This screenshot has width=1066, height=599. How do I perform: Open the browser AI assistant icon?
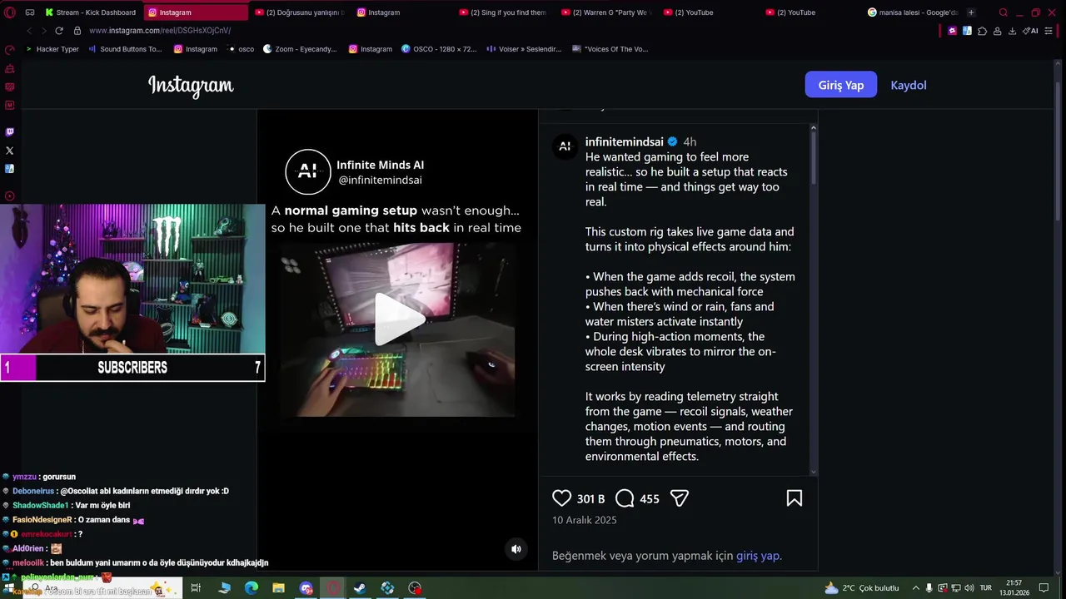[1031, 31]
